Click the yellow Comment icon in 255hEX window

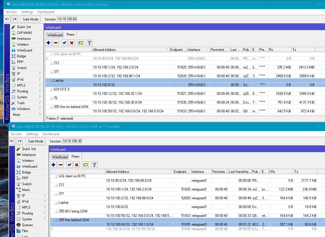coord(81,43)
